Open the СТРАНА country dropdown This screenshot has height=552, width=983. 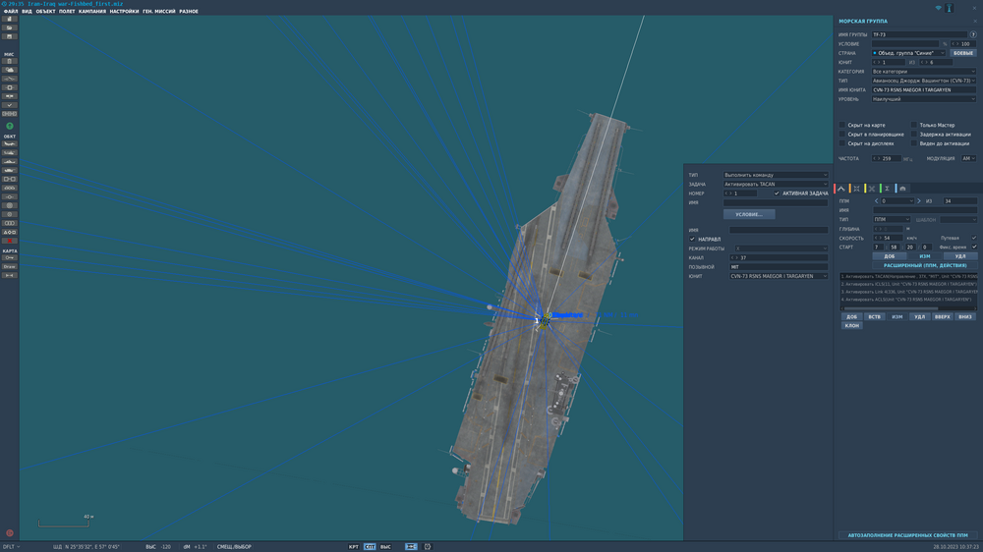click(908, 53)
